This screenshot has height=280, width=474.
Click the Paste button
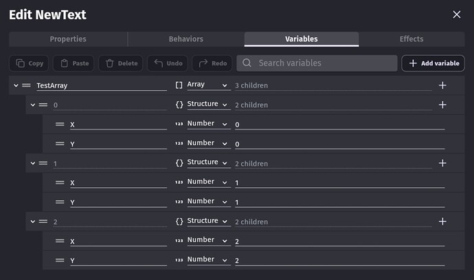click(x=74, y=63)
